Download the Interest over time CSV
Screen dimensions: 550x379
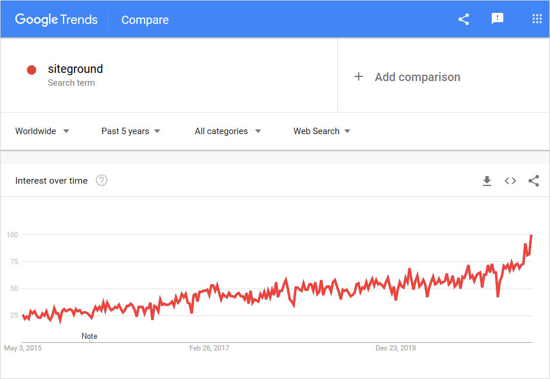click(487, 181)
